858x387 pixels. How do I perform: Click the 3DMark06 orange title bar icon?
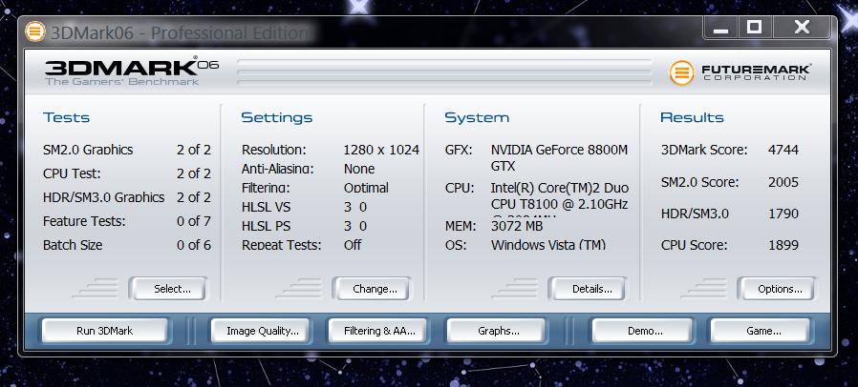35,32
